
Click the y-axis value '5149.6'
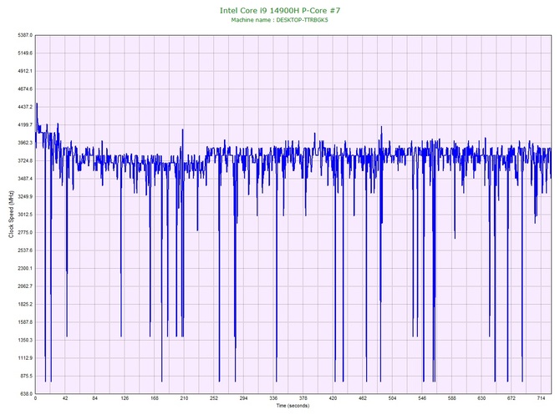(x=25, y=53)
